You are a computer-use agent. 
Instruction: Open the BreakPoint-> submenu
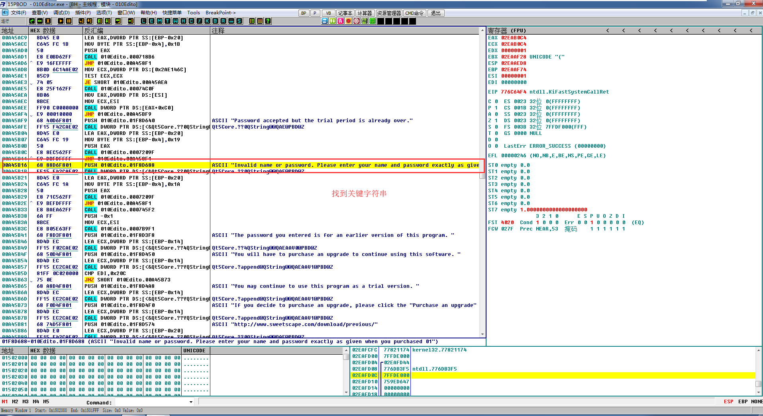point(220,13)
